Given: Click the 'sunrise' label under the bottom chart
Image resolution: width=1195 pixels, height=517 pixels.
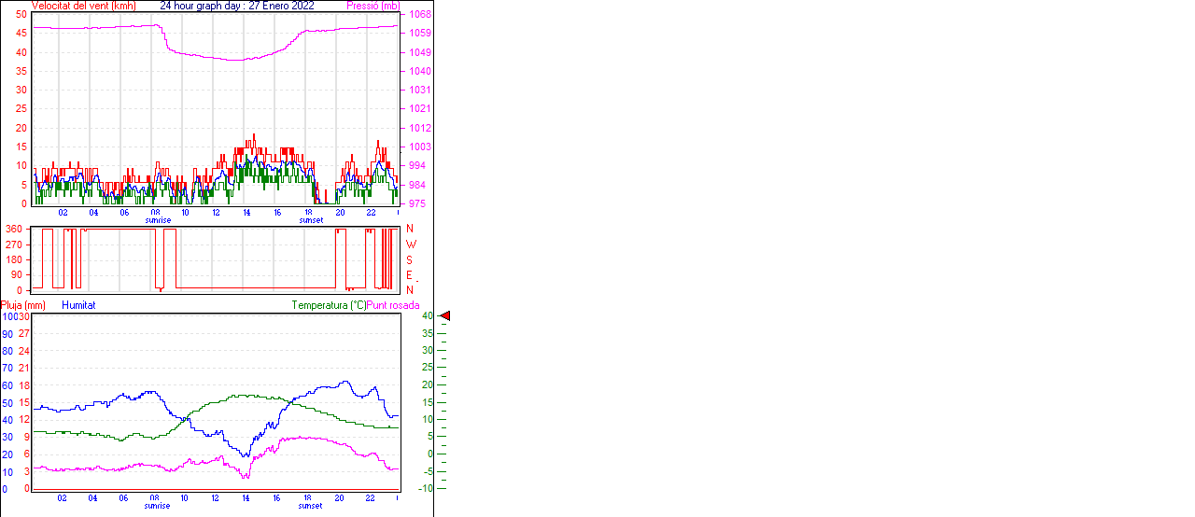Looking at the screenshot, I should tap(157, 506).
